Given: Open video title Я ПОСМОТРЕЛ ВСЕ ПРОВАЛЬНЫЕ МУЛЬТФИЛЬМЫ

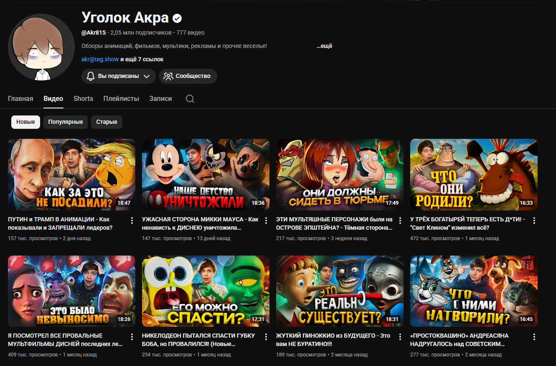Looking at the screenshot, I should (66, 340).
